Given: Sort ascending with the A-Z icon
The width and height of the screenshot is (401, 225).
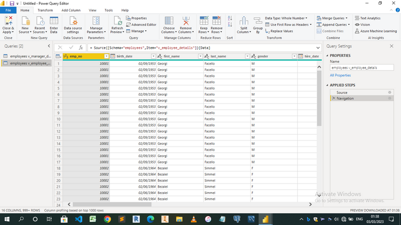Looking at the screenshot, I should (230, 18).
